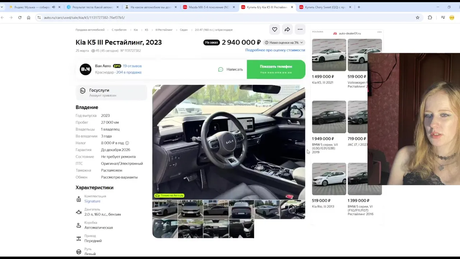Click the На заказ badge

[x=211, y=42]
